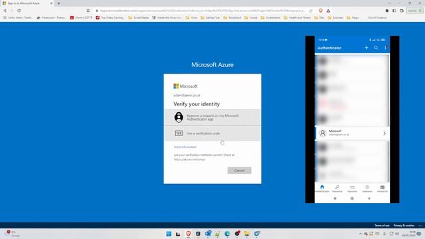This screenshot has height=239, width=425.
Task: Select the Verified IDs tab in phone bottom bar
Action: [x=382, y=189]
